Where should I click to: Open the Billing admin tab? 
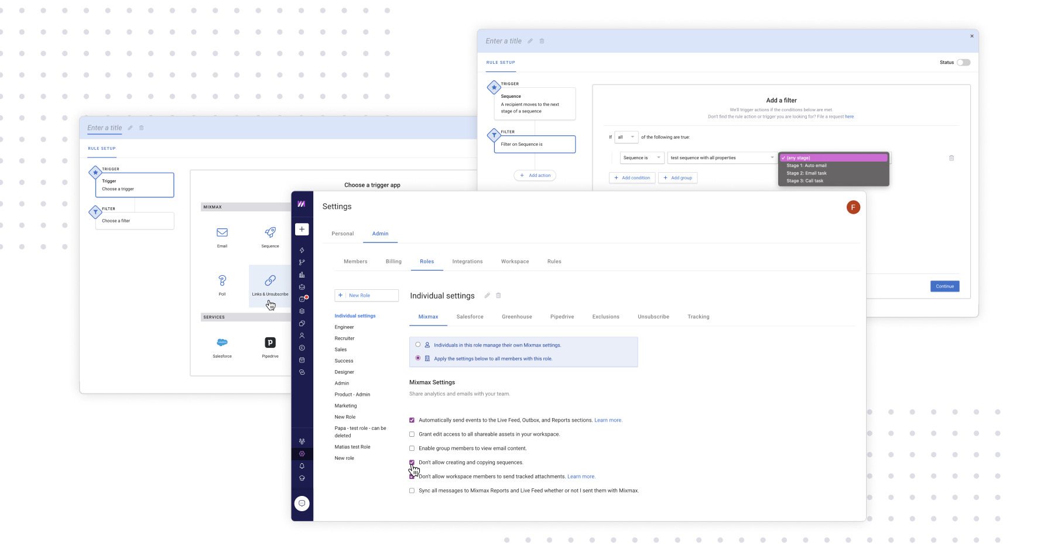(x=393, y=261)
